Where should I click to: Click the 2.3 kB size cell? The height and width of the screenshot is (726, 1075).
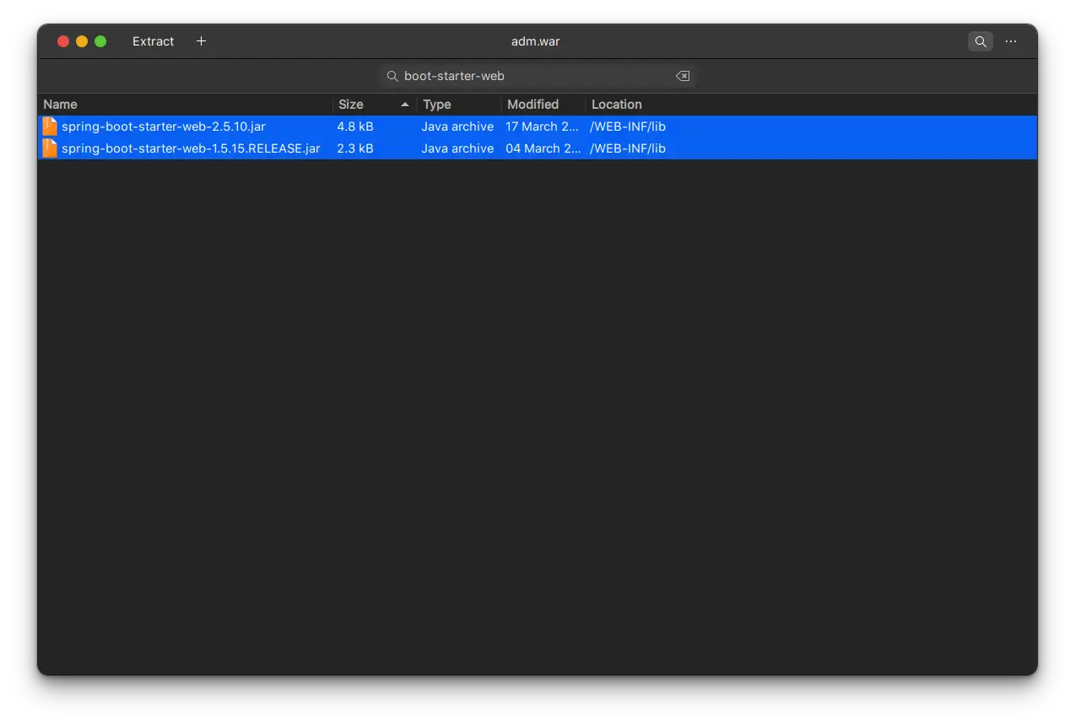[355, 148]
